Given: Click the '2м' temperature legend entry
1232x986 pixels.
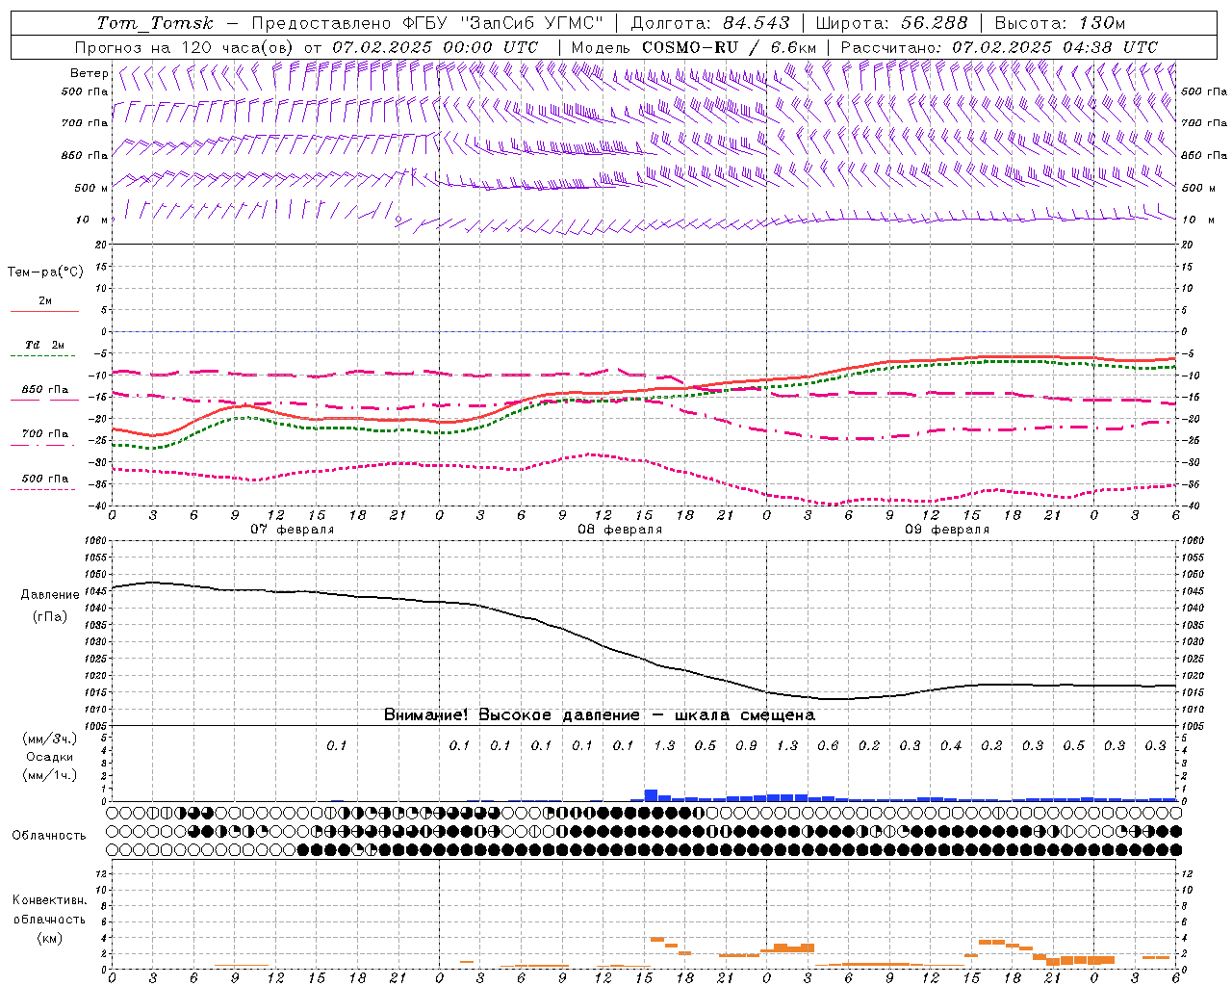Looking at the screenshot, I should click(x=45, y=301).
